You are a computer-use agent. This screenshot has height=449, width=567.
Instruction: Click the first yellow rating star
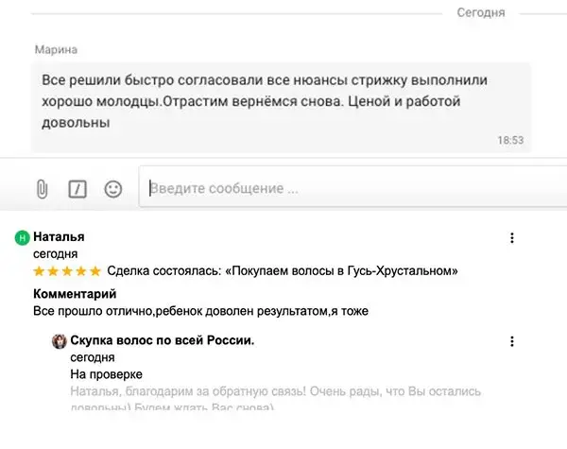[x=39, y=270]
